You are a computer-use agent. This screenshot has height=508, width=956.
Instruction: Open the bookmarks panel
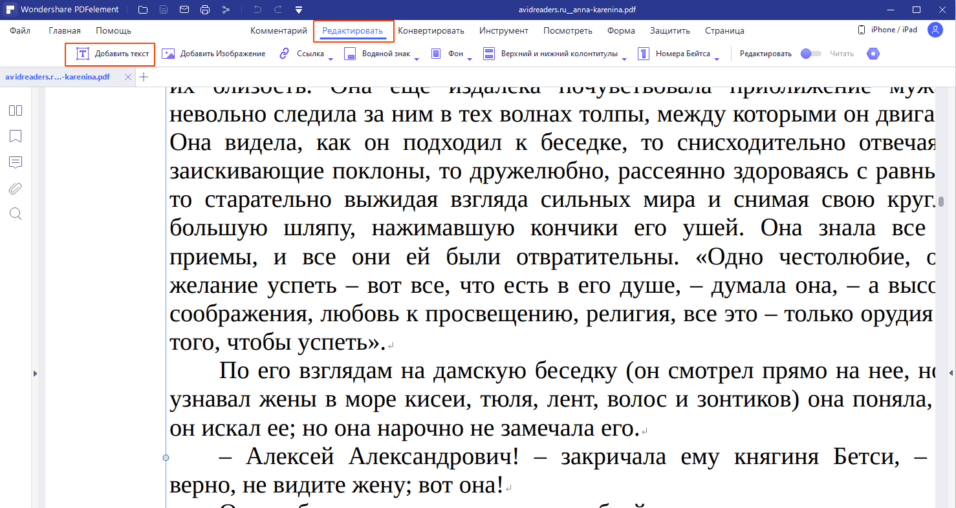click(x=16, y=136)
